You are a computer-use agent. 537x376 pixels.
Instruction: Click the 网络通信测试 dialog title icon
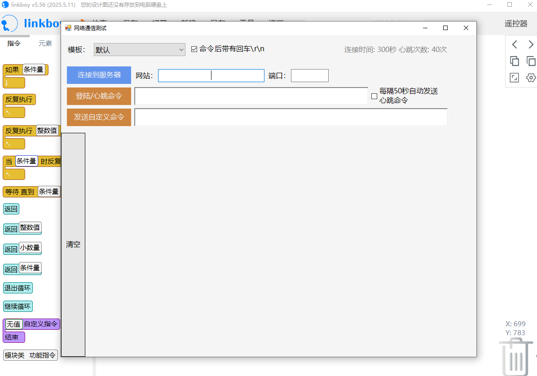click(x=68, y=28)
